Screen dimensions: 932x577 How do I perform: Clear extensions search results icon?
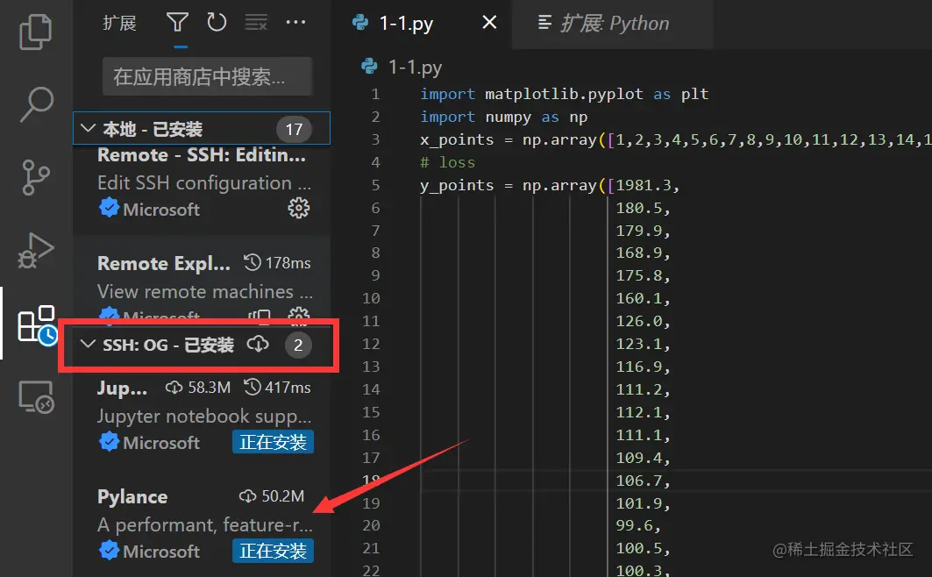click(256, 23)
